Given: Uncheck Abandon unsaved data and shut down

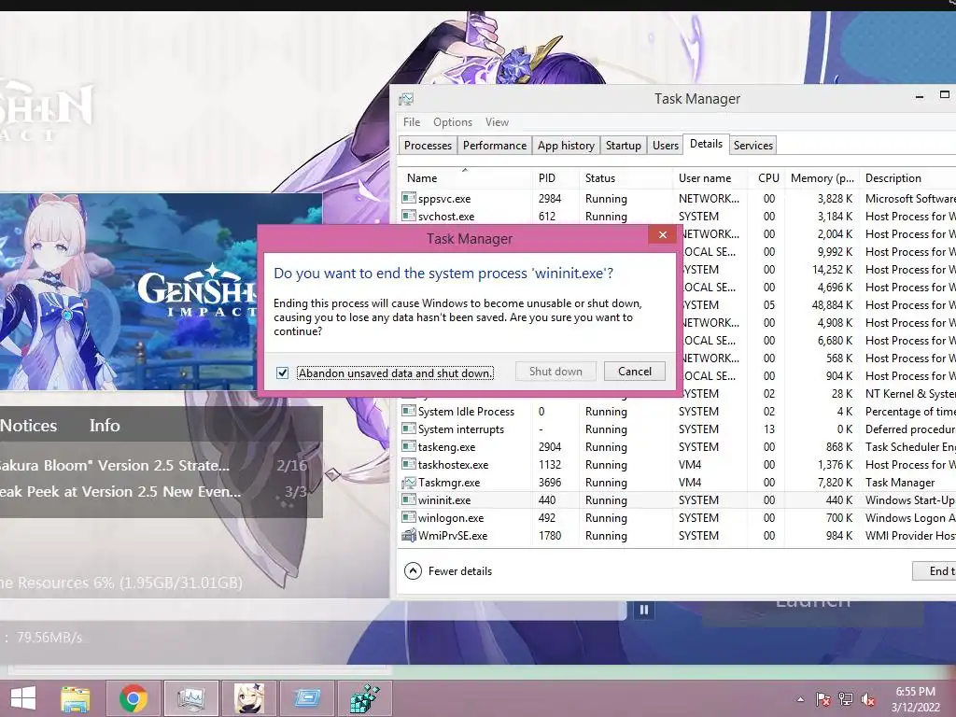Looking at the screenshot, I should 282,373.
